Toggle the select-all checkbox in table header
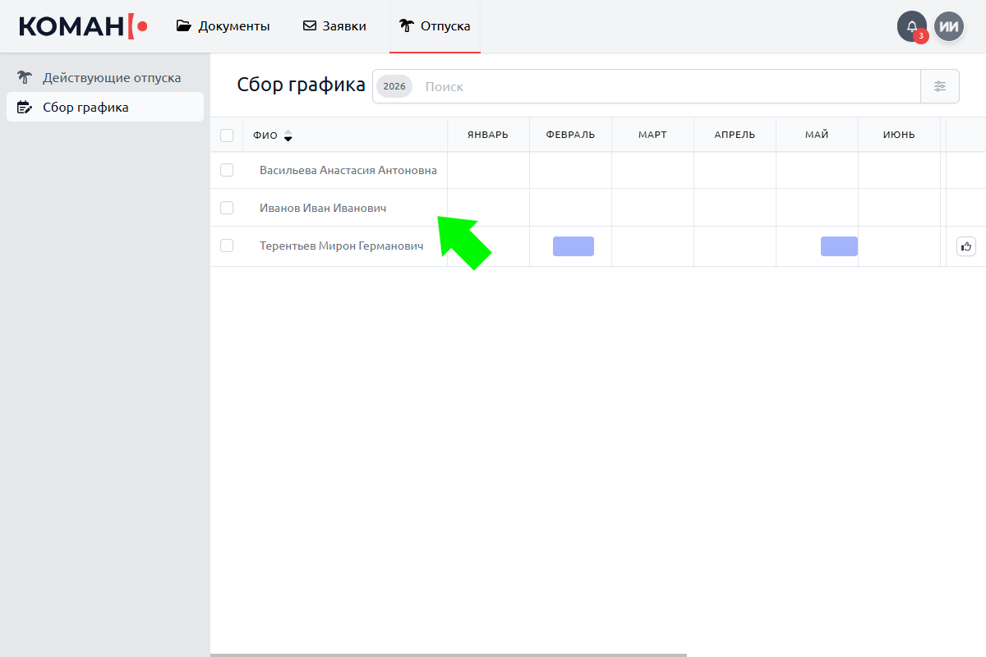The width and height of the screenshot is (986, 657). click(227, 136)
